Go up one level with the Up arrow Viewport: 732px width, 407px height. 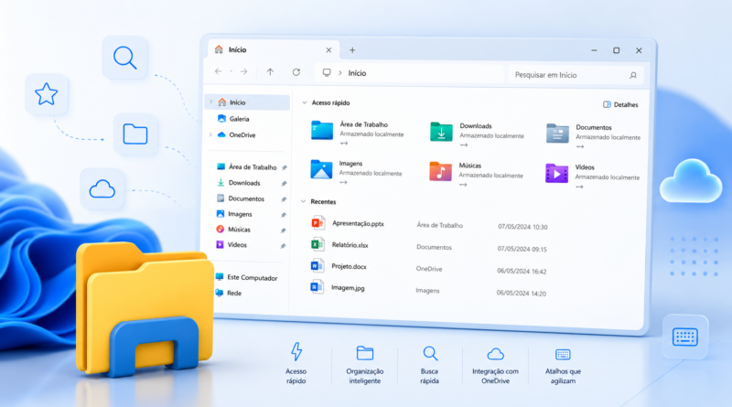pos(270,72)
